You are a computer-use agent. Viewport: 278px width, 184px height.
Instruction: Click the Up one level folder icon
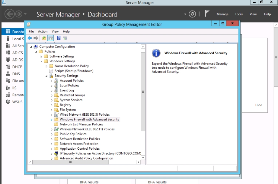pyautogui.click(x=44, y=38)
